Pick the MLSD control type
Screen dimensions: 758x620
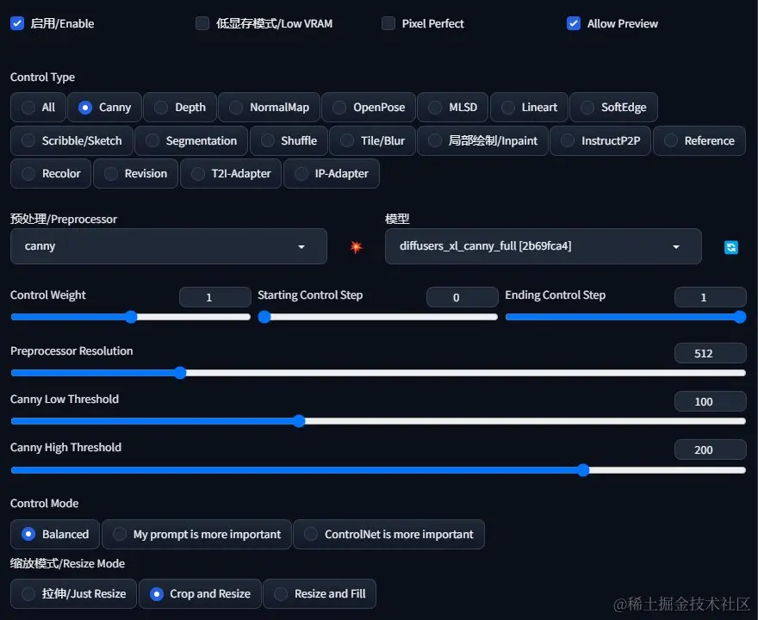[453, 108]
